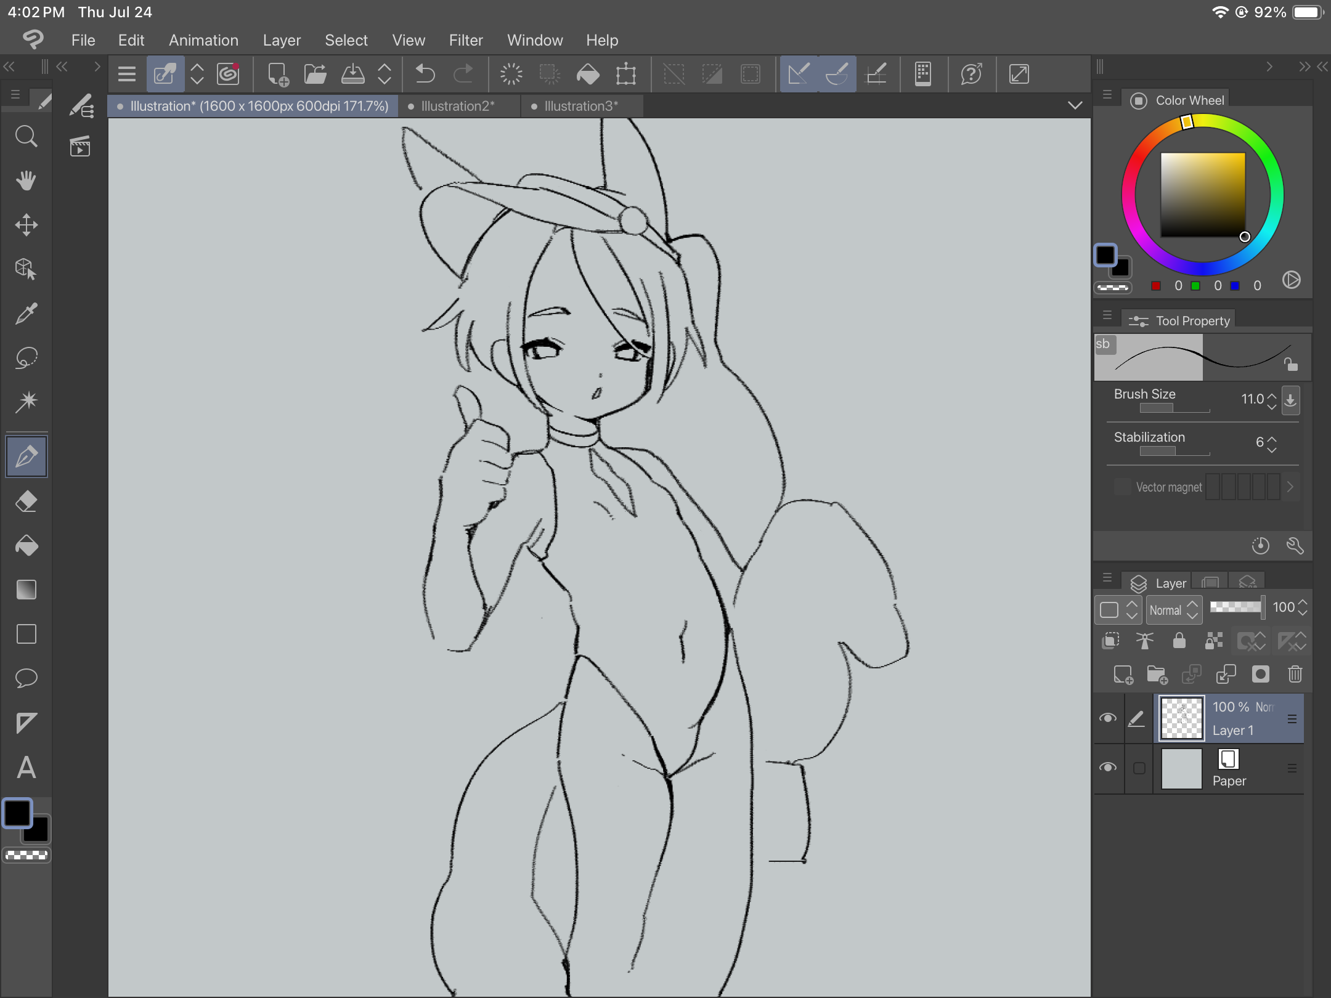Switch to the Illustration3* tab
1331x998 pixels.
coord(582,106)
